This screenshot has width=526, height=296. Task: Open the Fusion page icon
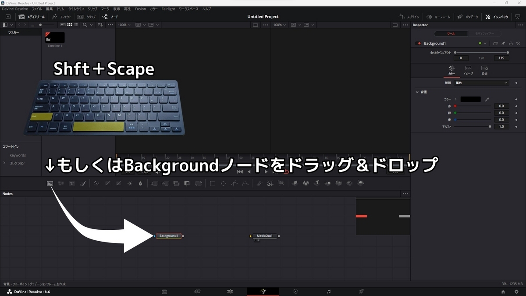tap(263, 291)
